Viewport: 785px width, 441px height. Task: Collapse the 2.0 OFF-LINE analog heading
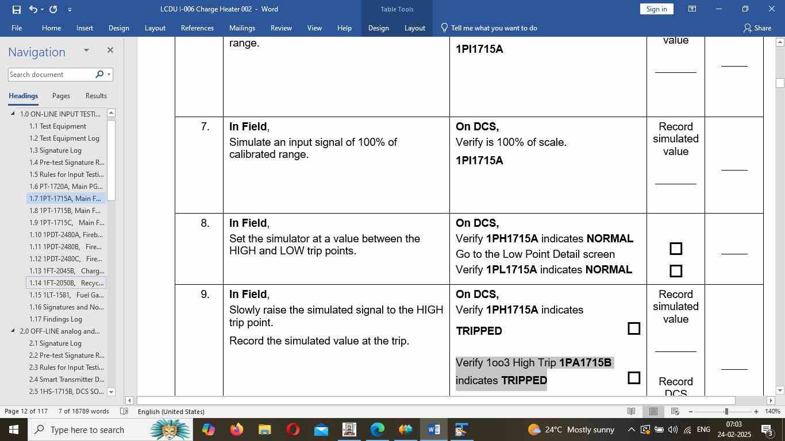coord(13,331)
